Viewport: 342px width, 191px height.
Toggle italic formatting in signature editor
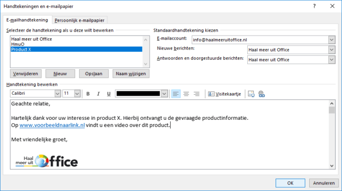click(x=98, y=94)
